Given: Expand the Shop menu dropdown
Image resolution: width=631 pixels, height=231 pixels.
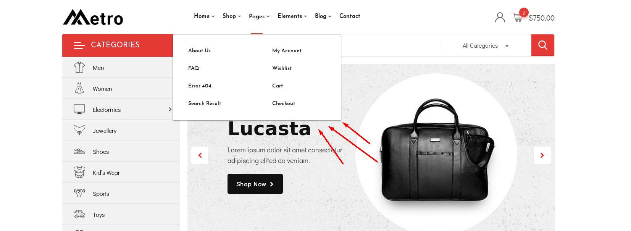Looking at the screenshot, I should (232, 16).
